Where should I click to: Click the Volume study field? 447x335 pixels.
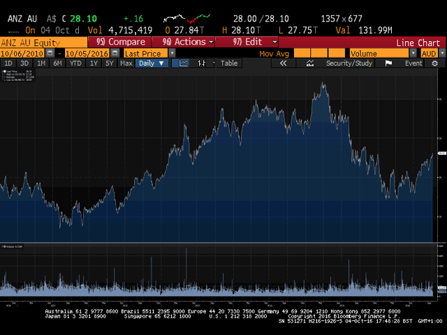pyautogui.click(x=379, y=53)
